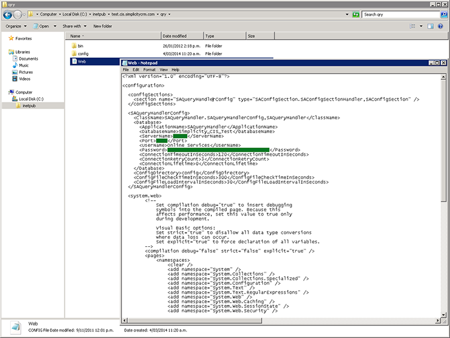Click the <system.web> line in Notepad
Image resolution: width=450 pixels, height=338 pixels.
(x=145, y=196)
